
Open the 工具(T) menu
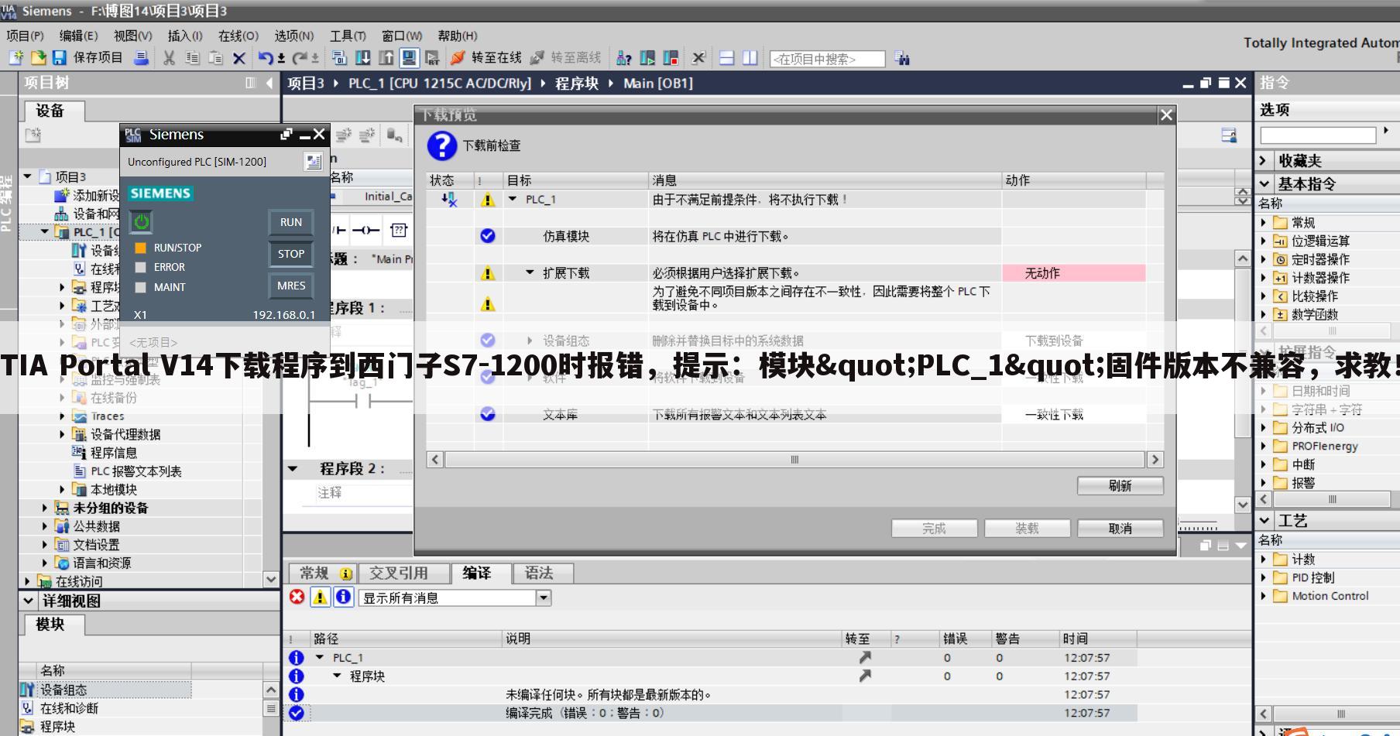coord(346,35)
